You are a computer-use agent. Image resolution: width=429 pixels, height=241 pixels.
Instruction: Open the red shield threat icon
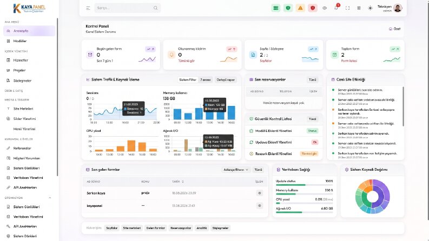tap(313, 8)
